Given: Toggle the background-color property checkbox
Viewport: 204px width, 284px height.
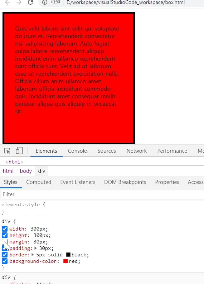Looking at the screenshot, I should [5, 261].
